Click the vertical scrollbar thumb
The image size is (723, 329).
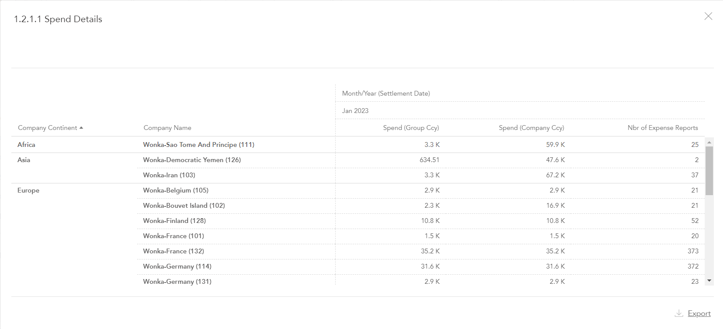[x=709, y=170]
